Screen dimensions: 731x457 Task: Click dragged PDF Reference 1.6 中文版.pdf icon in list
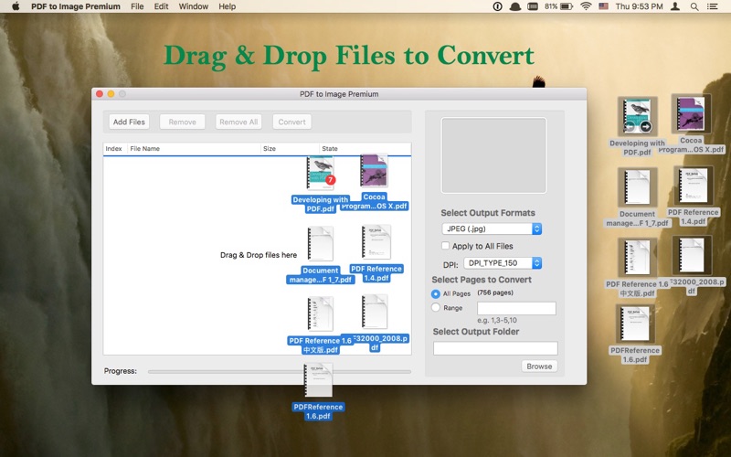[x=321, y=314]
